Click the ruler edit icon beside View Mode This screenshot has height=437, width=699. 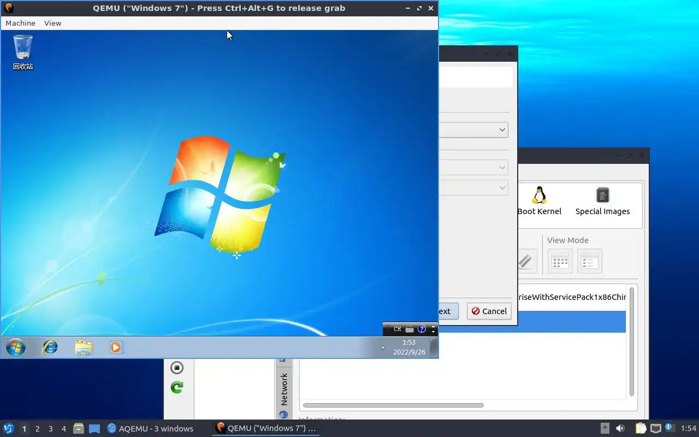(526, 261)
